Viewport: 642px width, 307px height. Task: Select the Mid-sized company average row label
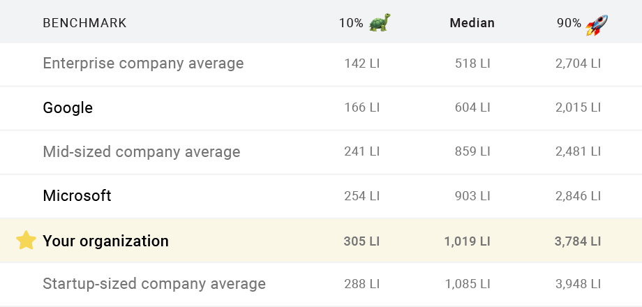click(x=141, y=152)
